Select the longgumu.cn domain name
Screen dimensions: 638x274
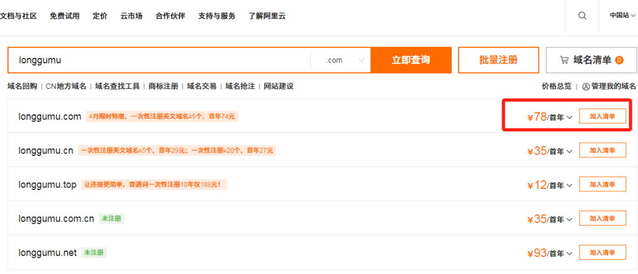tap(46, 150)
